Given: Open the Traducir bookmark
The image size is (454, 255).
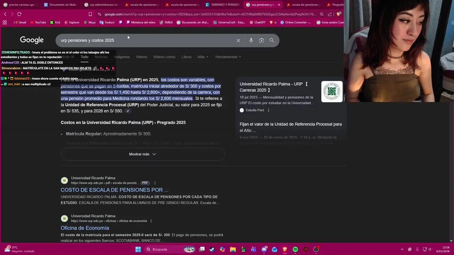Looking at the screenshot, I should point(107,22).
